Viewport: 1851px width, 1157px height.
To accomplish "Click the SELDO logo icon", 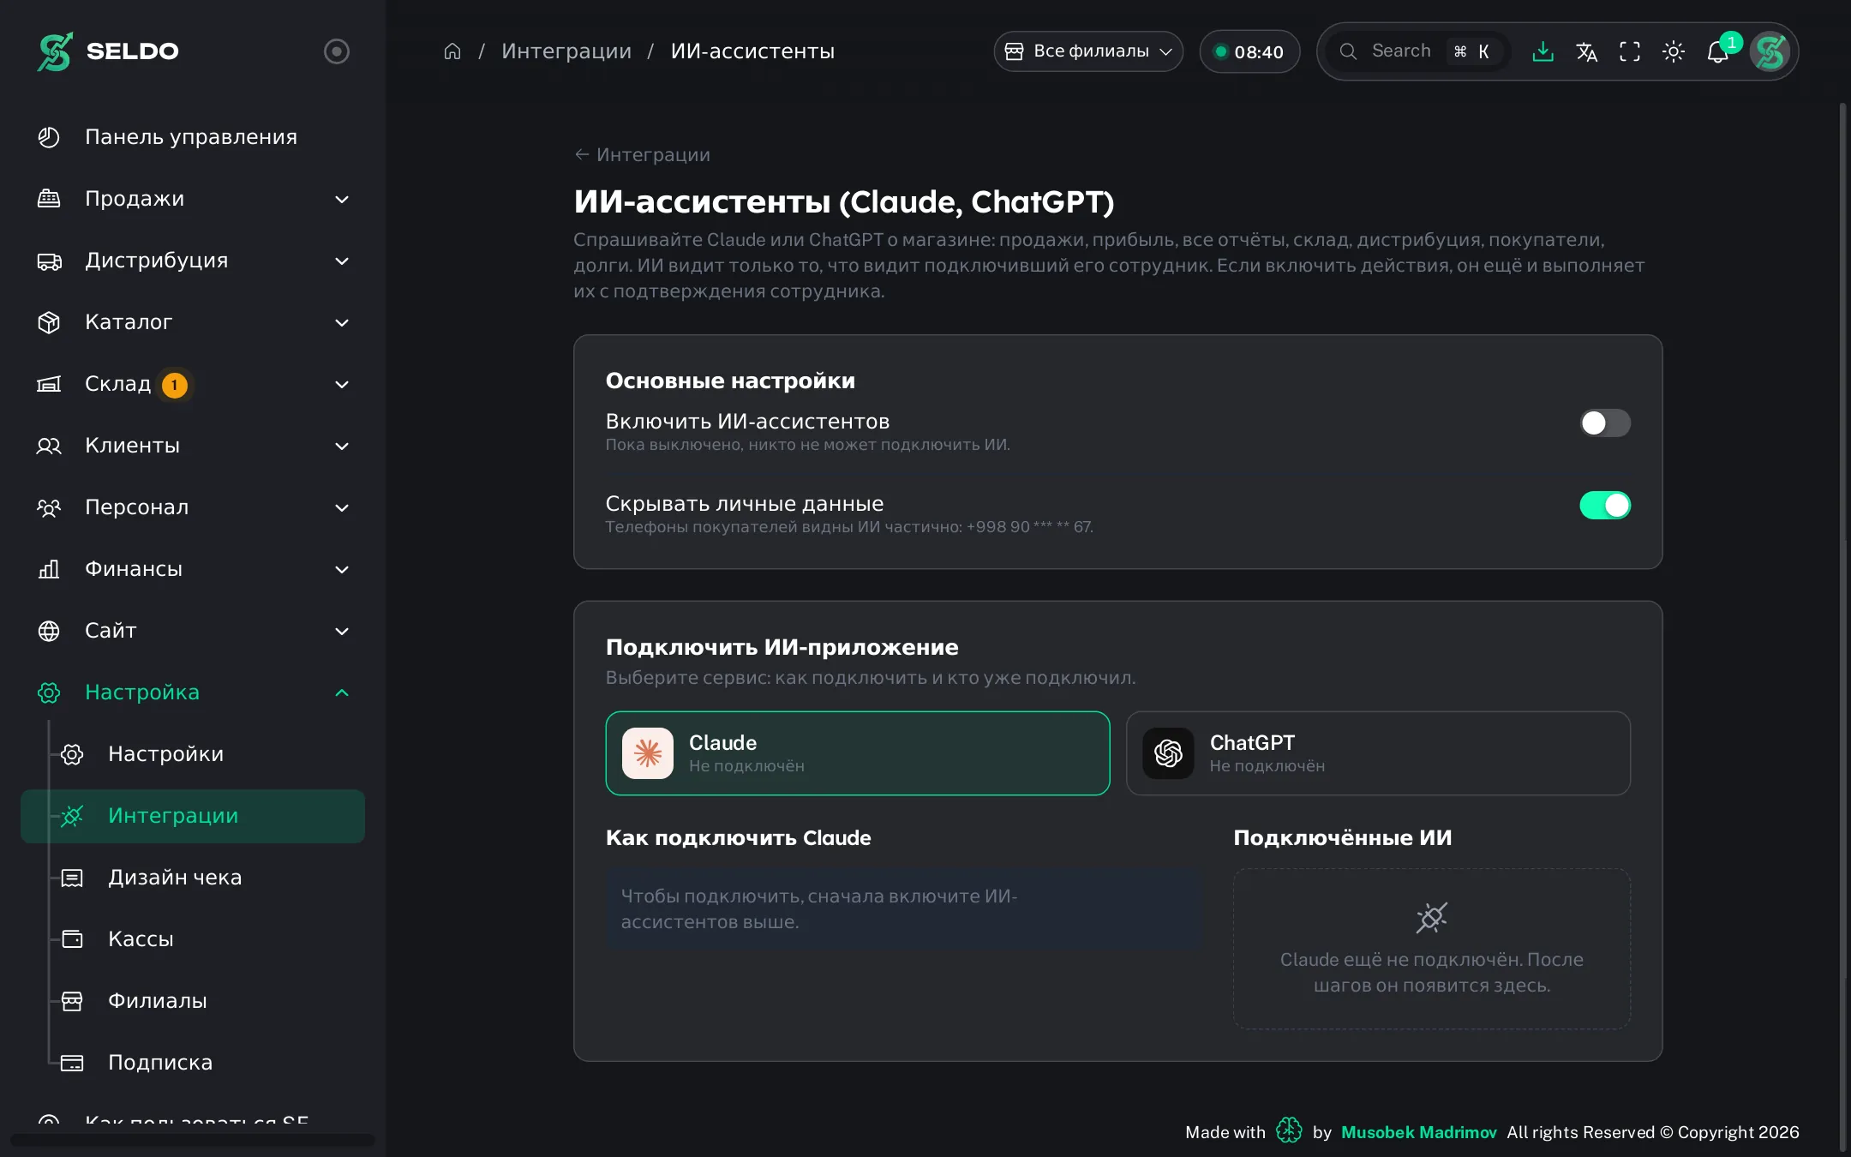I will click(x=55, y=51).
